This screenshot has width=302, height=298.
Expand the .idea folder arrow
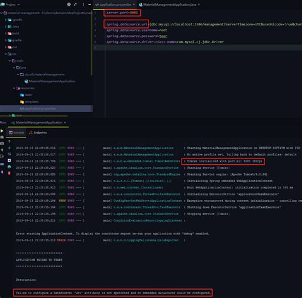(6, 27)
